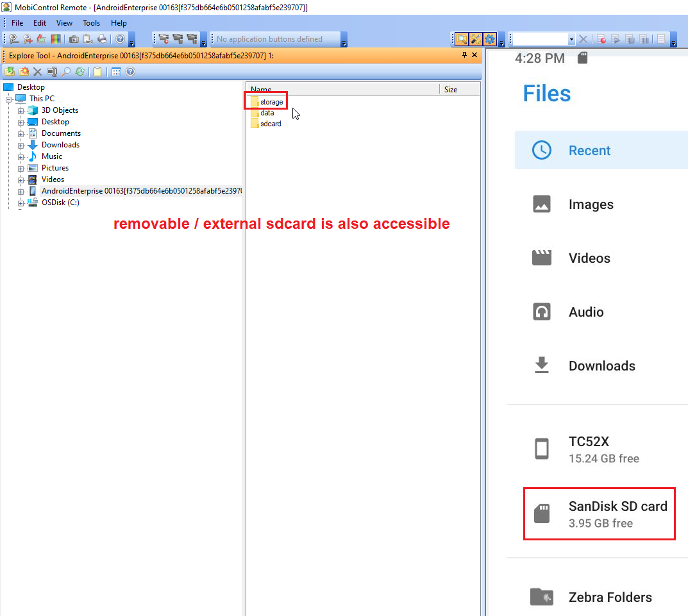Expand the OSDisk (C:) tree node

(21, 203)
